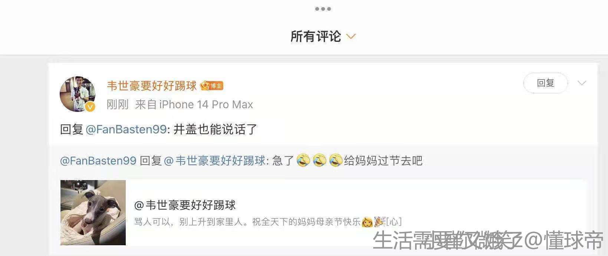
Task: Expand the comment options chevron arrow
Action: [582, 83]
